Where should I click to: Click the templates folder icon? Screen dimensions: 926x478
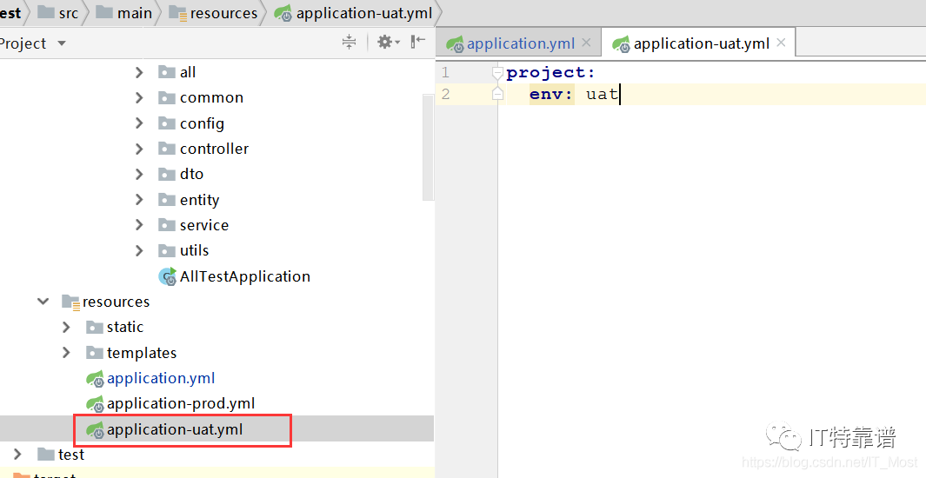[x=95, y=353]
